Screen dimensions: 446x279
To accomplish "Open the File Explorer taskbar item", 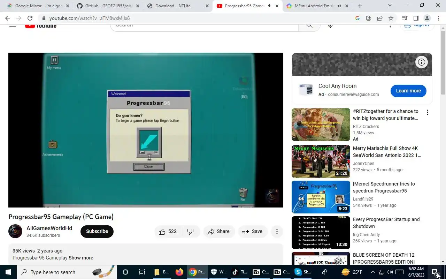I will (161, 272).
